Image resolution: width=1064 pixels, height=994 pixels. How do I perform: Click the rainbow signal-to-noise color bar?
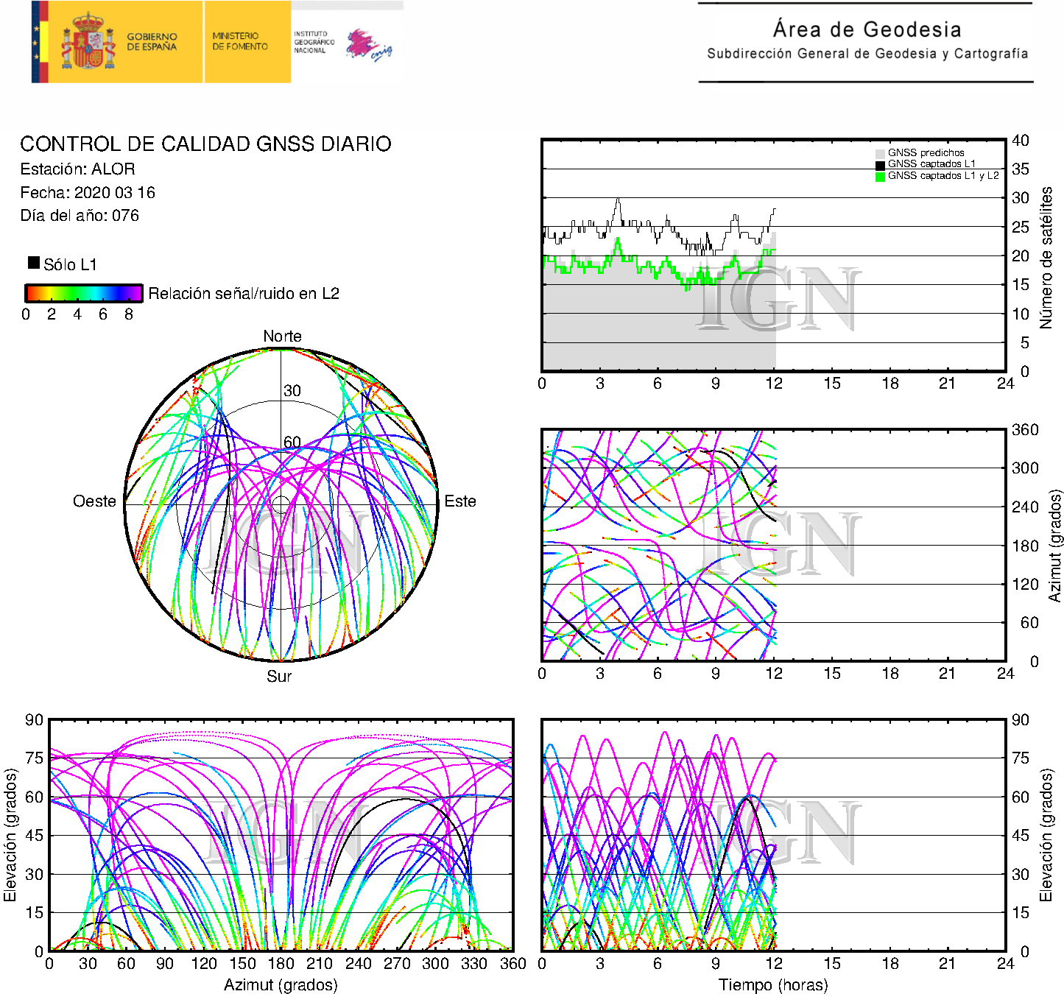tap(83, 293)
